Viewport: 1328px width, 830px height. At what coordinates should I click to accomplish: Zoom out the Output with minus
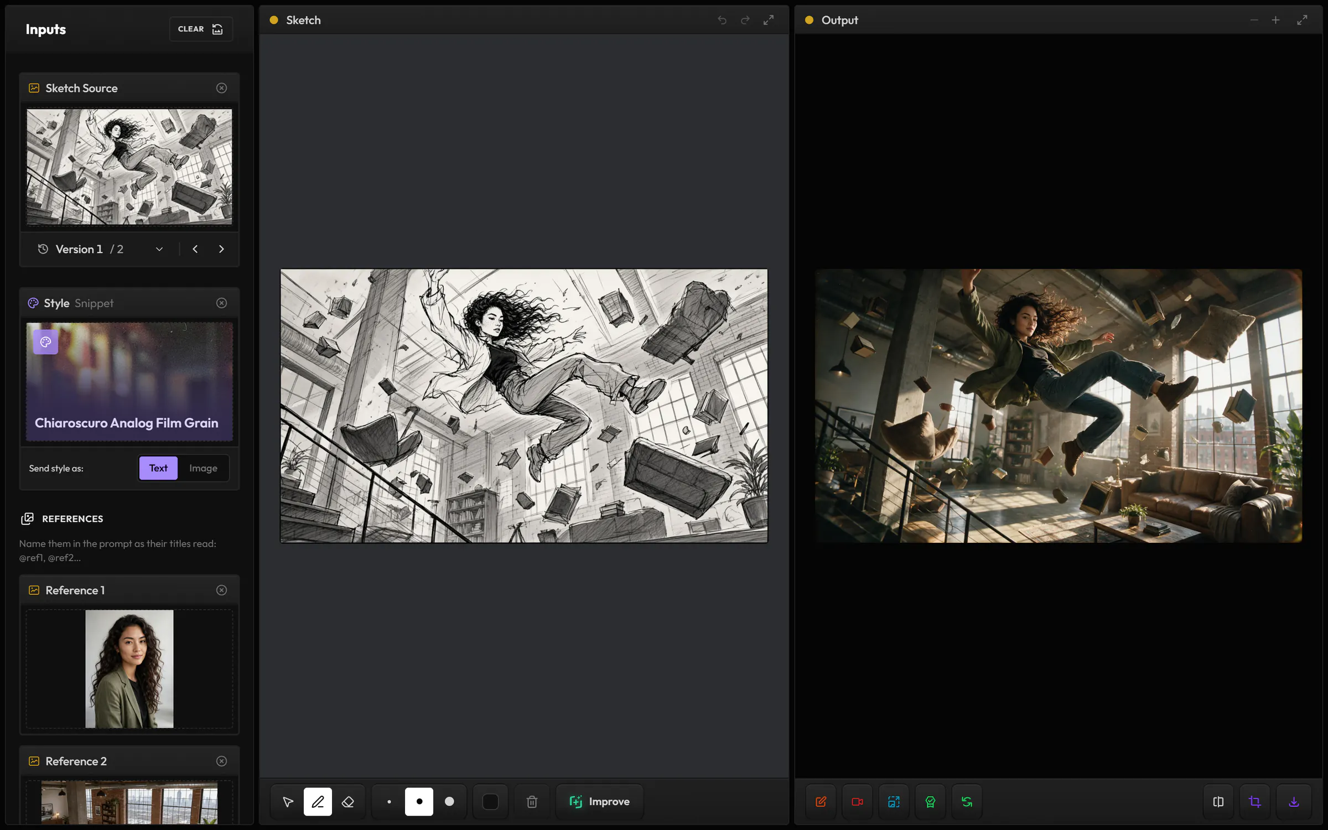(x=1254, y=20)
